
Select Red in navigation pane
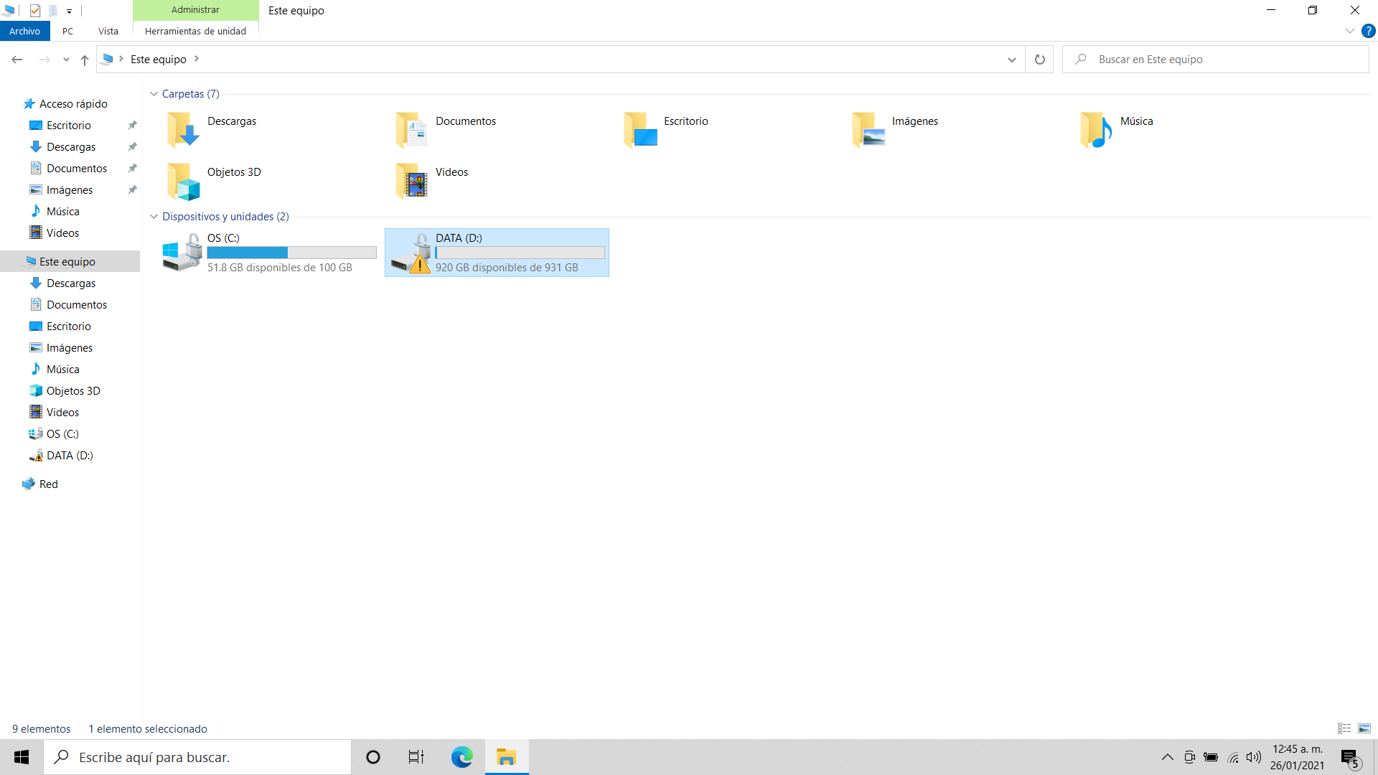(x=48, y=484)
